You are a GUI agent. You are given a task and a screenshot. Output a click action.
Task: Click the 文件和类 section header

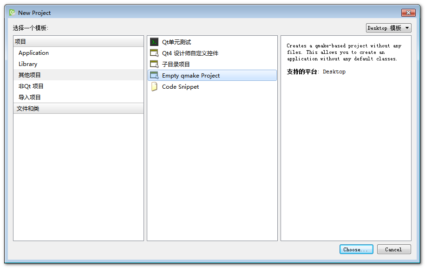pyautogui.click(x=78, y=108)
